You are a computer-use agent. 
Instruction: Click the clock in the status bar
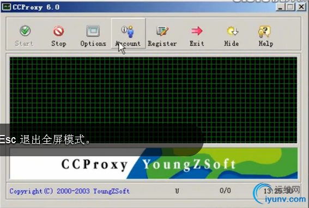[x=278, y=191]
